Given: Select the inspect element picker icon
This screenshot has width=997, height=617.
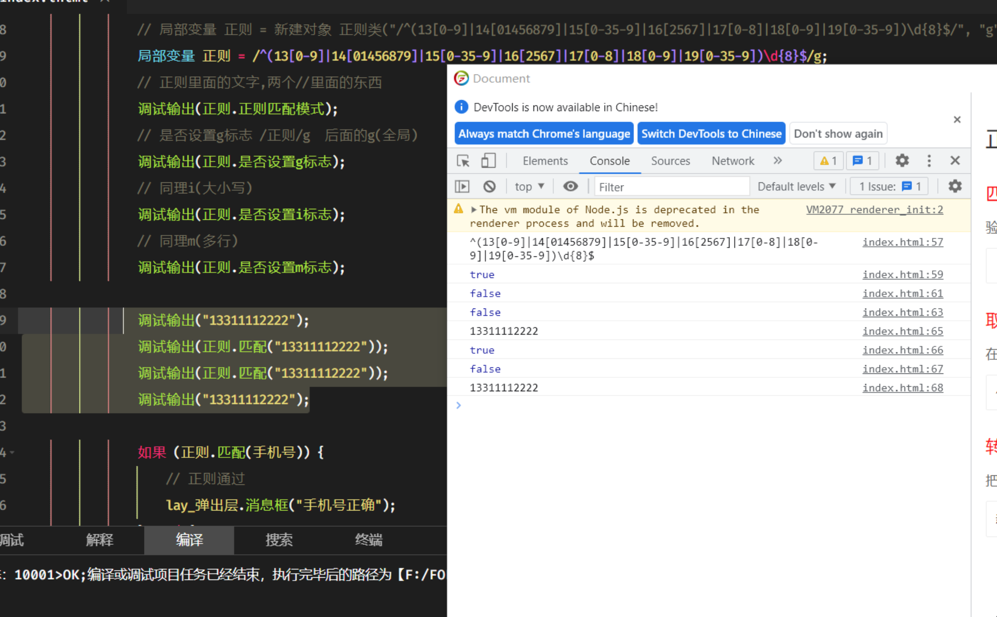Looking at the screenshot, I should tap(463, 161).
